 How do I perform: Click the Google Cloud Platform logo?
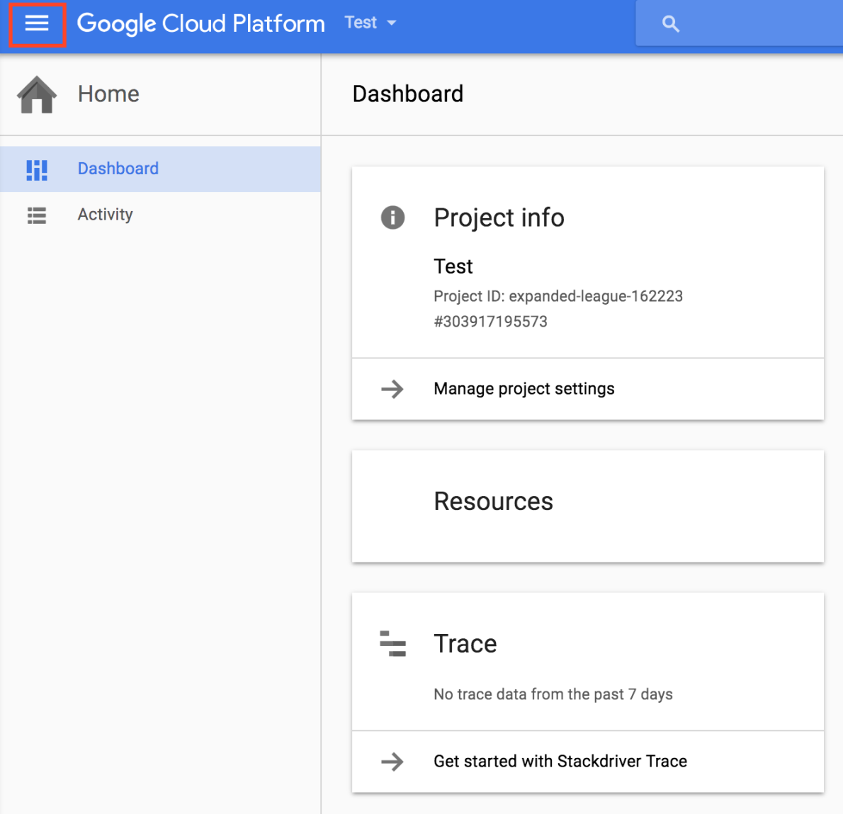click(x=201, y=23)
